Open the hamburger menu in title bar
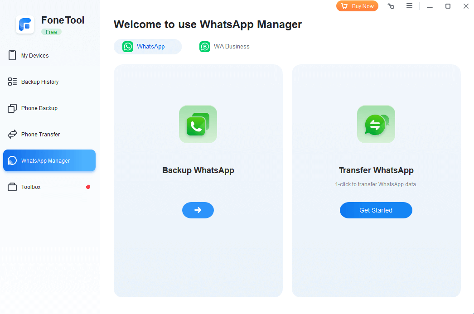Screen dimensions: 474x314 409,6
